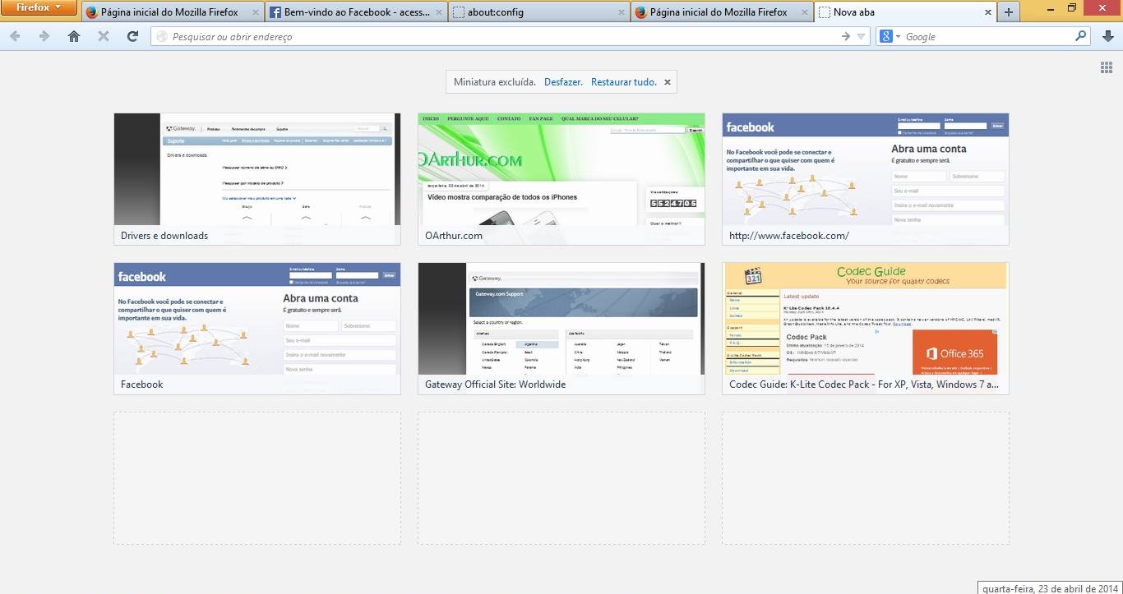Image resolution: width=1123 pixels, height=594 pixels.
Task: Close the Nova aba tab
Action: point(988,12)
